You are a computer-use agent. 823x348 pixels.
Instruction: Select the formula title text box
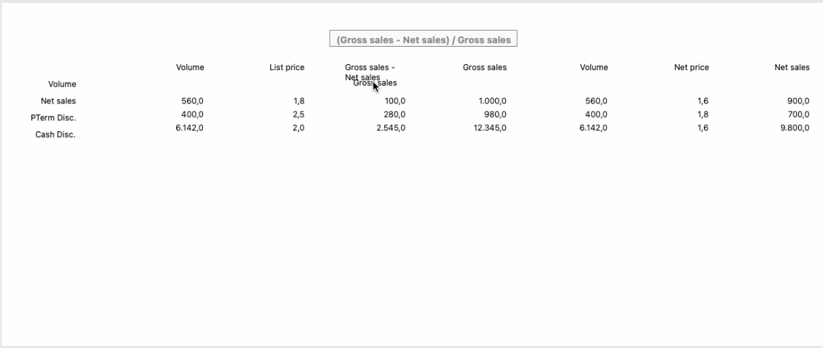pyautogui.click(x=423, y=39)
